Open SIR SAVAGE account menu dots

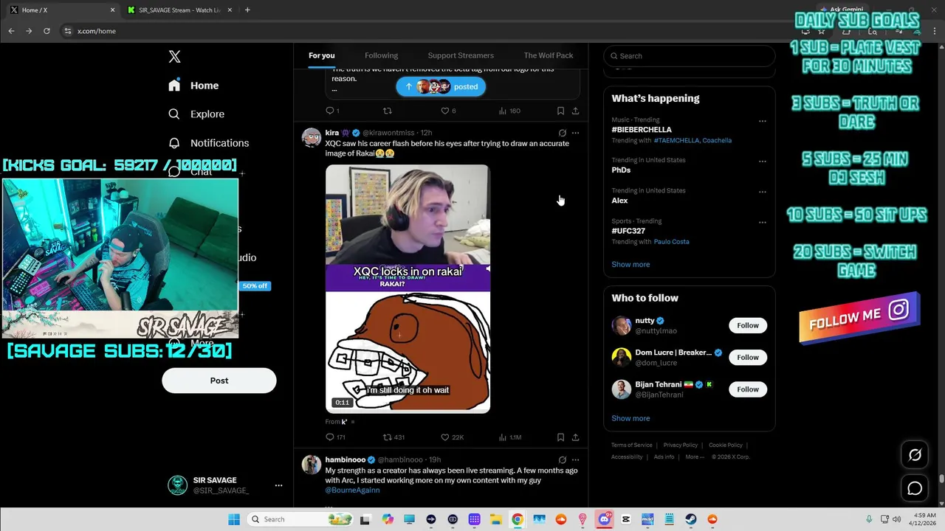pos(278,485)
